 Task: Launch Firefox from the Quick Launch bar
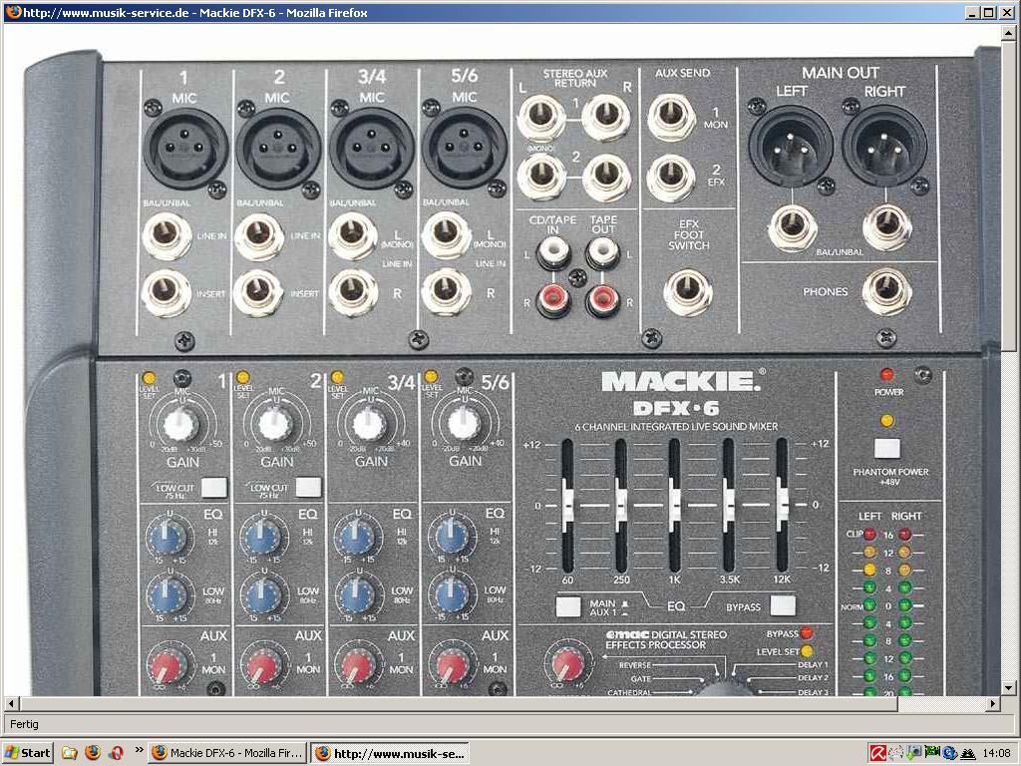[x=93, y=753]
